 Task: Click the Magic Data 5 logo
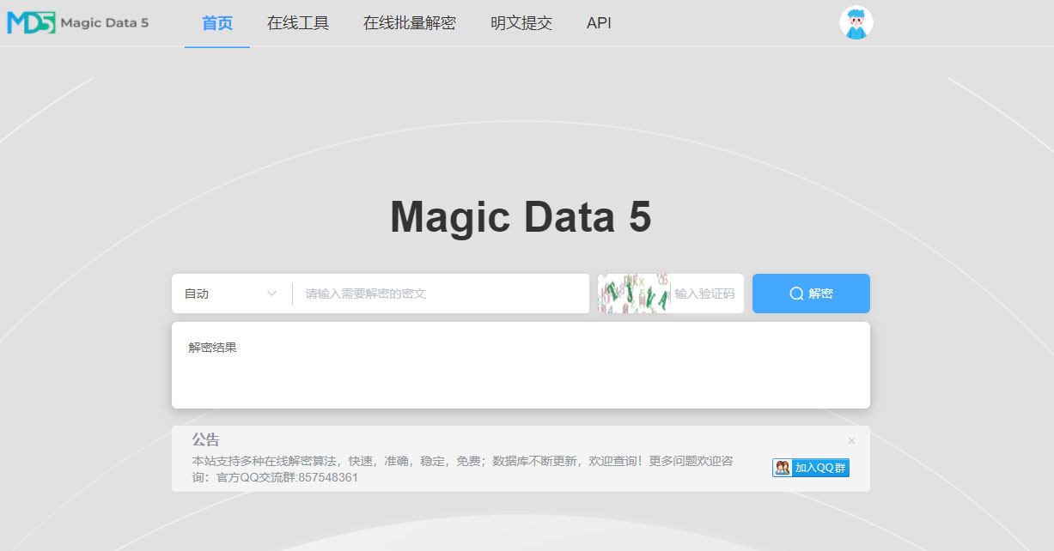point(78,22)
